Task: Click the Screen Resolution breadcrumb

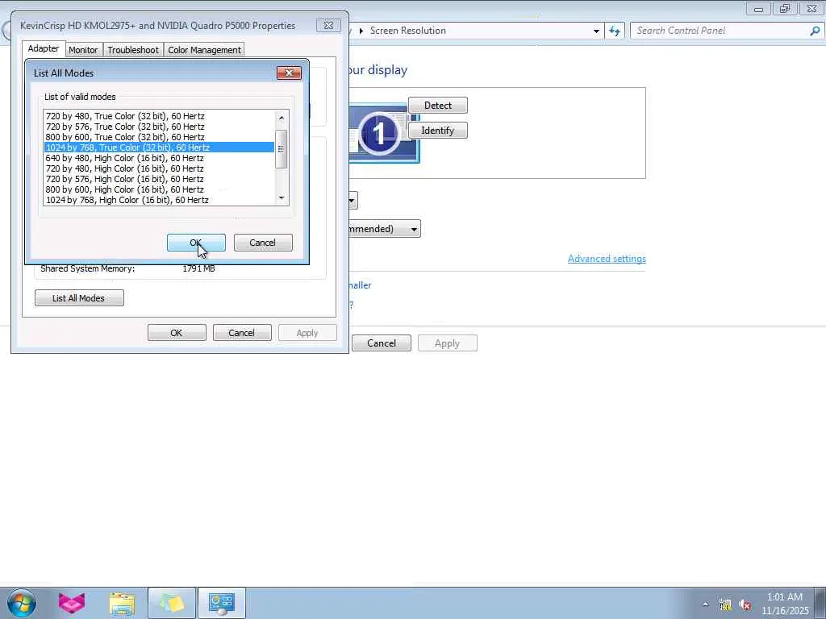Action: 407,31
